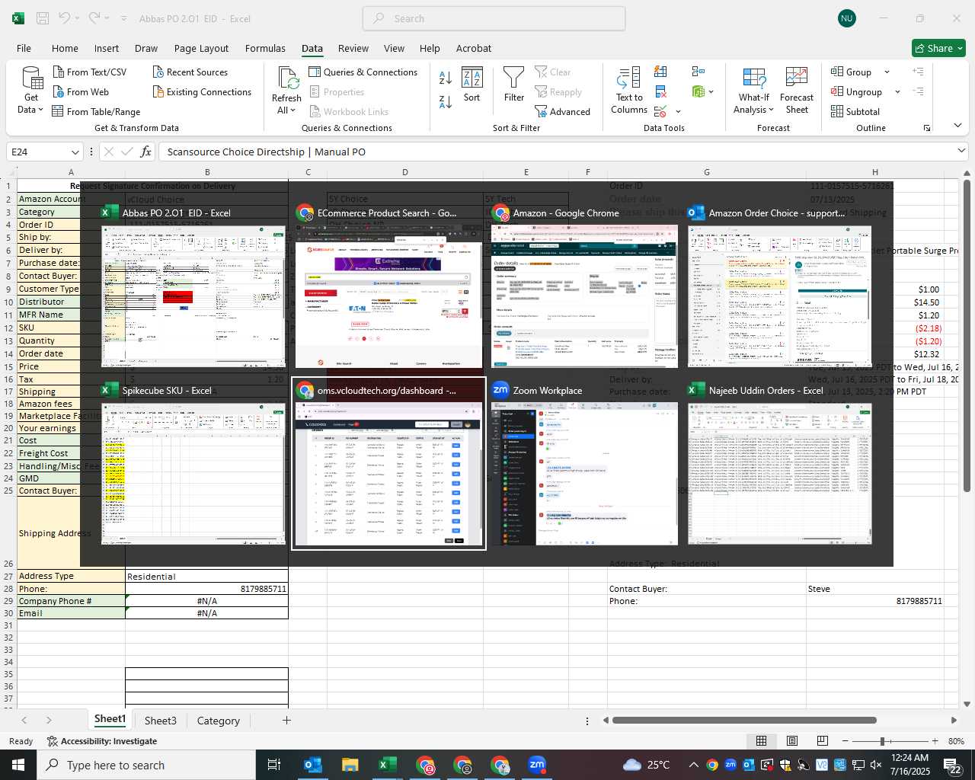Screen dimensions: 975x780
Task: Click the Outlook icon in the taskbar
Action: click(312, 765)
